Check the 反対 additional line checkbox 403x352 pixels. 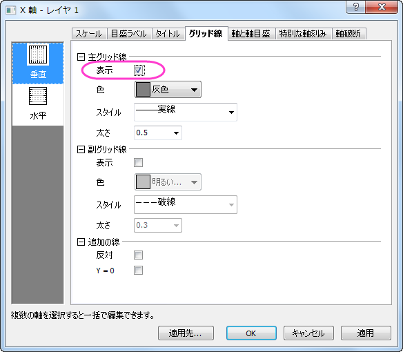tap(138, 255)
